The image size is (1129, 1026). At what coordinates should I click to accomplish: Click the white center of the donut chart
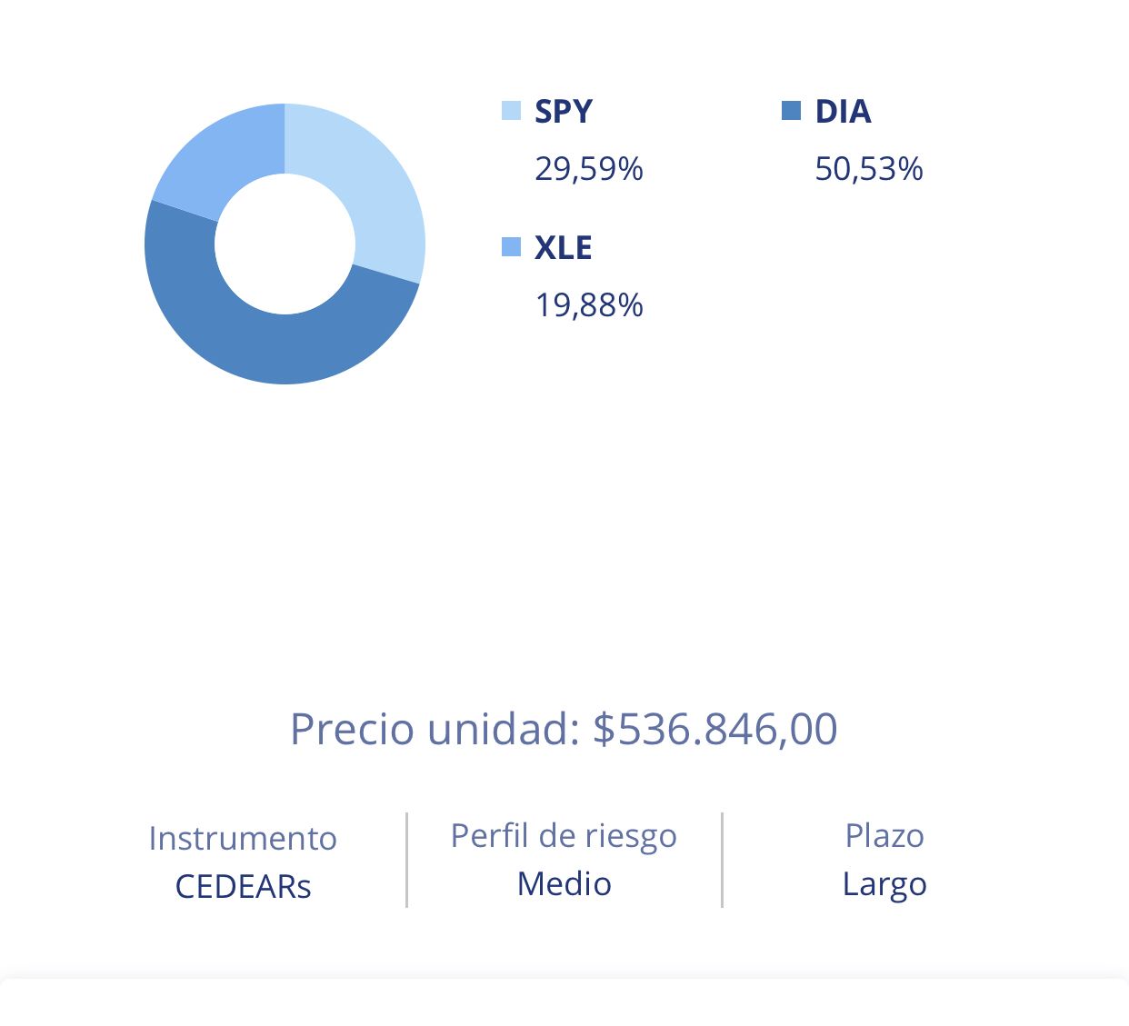click(x=285, y=244)
